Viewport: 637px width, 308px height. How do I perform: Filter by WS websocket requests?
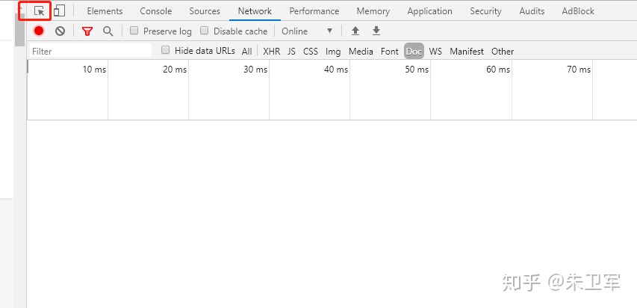click(435, 52)
